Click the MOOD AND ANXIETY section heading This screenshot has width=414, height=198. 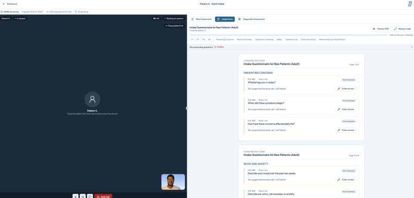pos(256,164)
